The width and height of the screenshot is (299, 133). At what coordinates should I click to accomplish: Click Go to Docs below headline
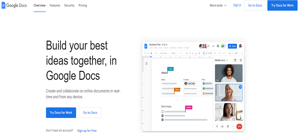(x=90, y=113)
